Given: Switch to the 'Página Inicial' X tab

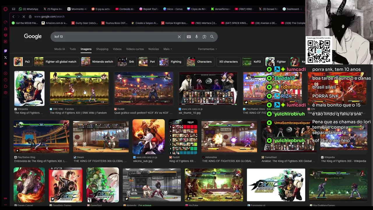Looking at the screenshot, I should [x=53, y=9].
